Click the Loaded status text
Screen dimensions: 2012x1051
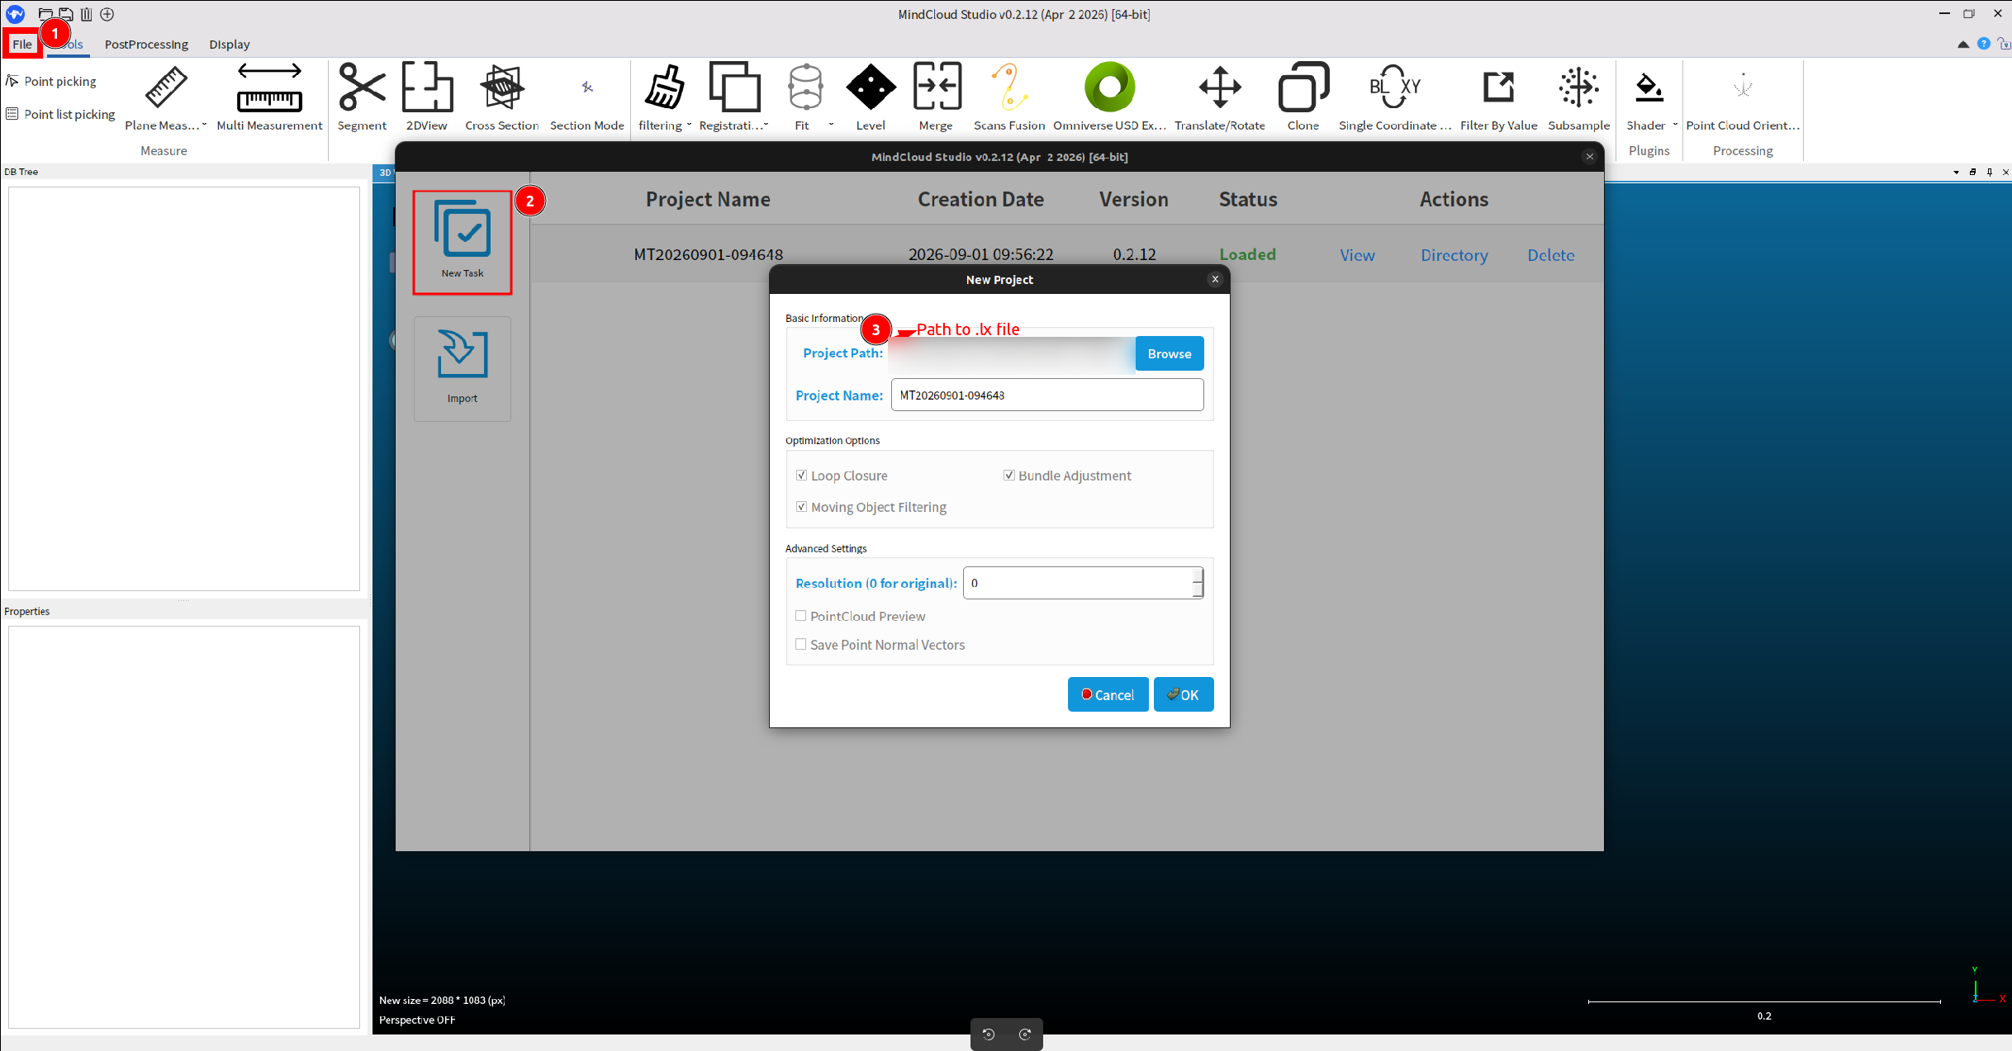(1247, 254)
